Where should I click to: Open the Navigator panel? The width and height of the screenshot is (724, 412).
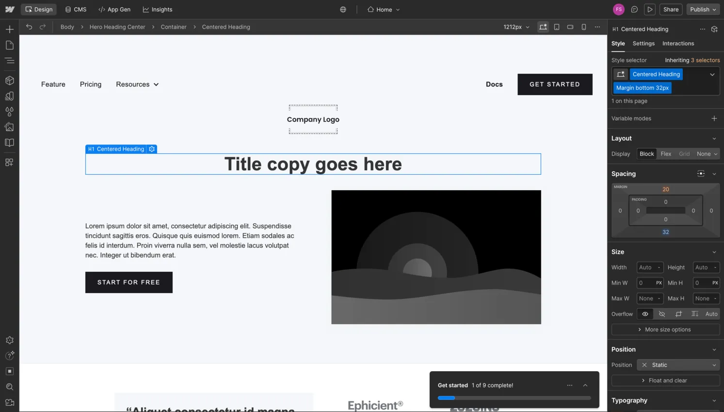pos(9,61)
